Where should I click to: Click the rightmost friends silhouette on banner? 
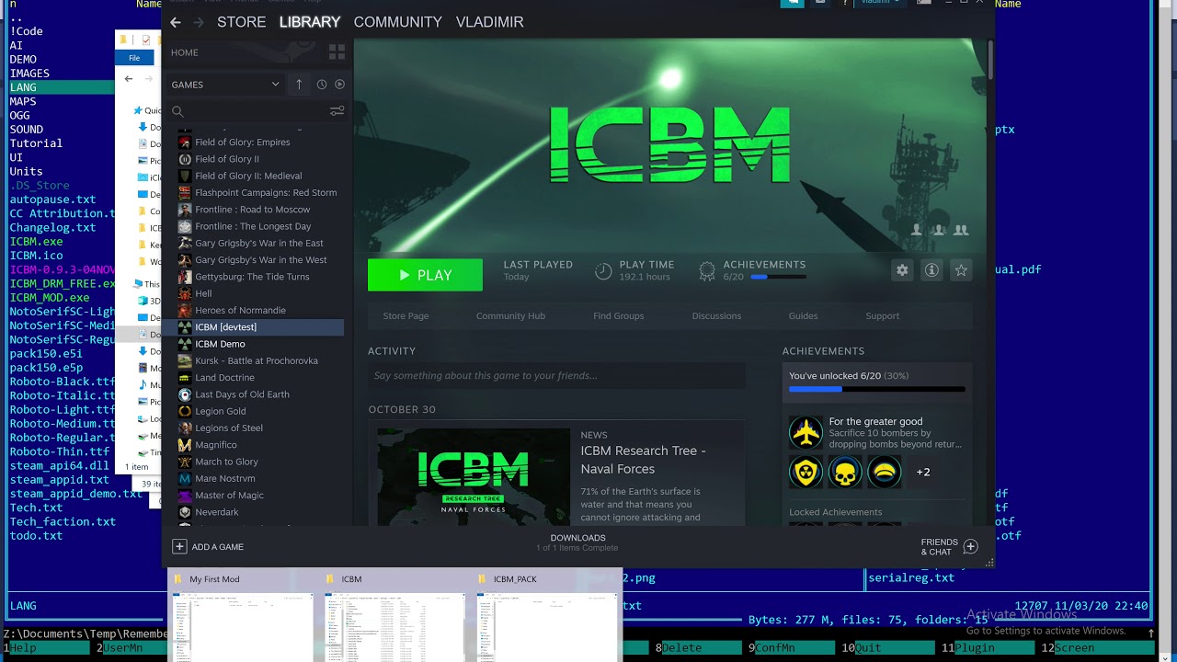pyautogui.click(x=961, y=230)
